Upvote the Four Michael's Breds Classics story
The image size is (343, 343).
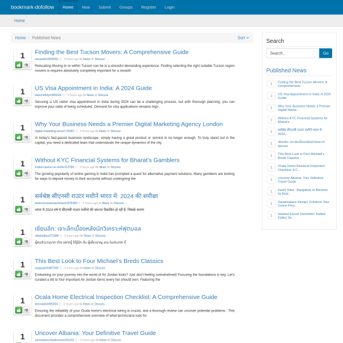click(19, 274)
